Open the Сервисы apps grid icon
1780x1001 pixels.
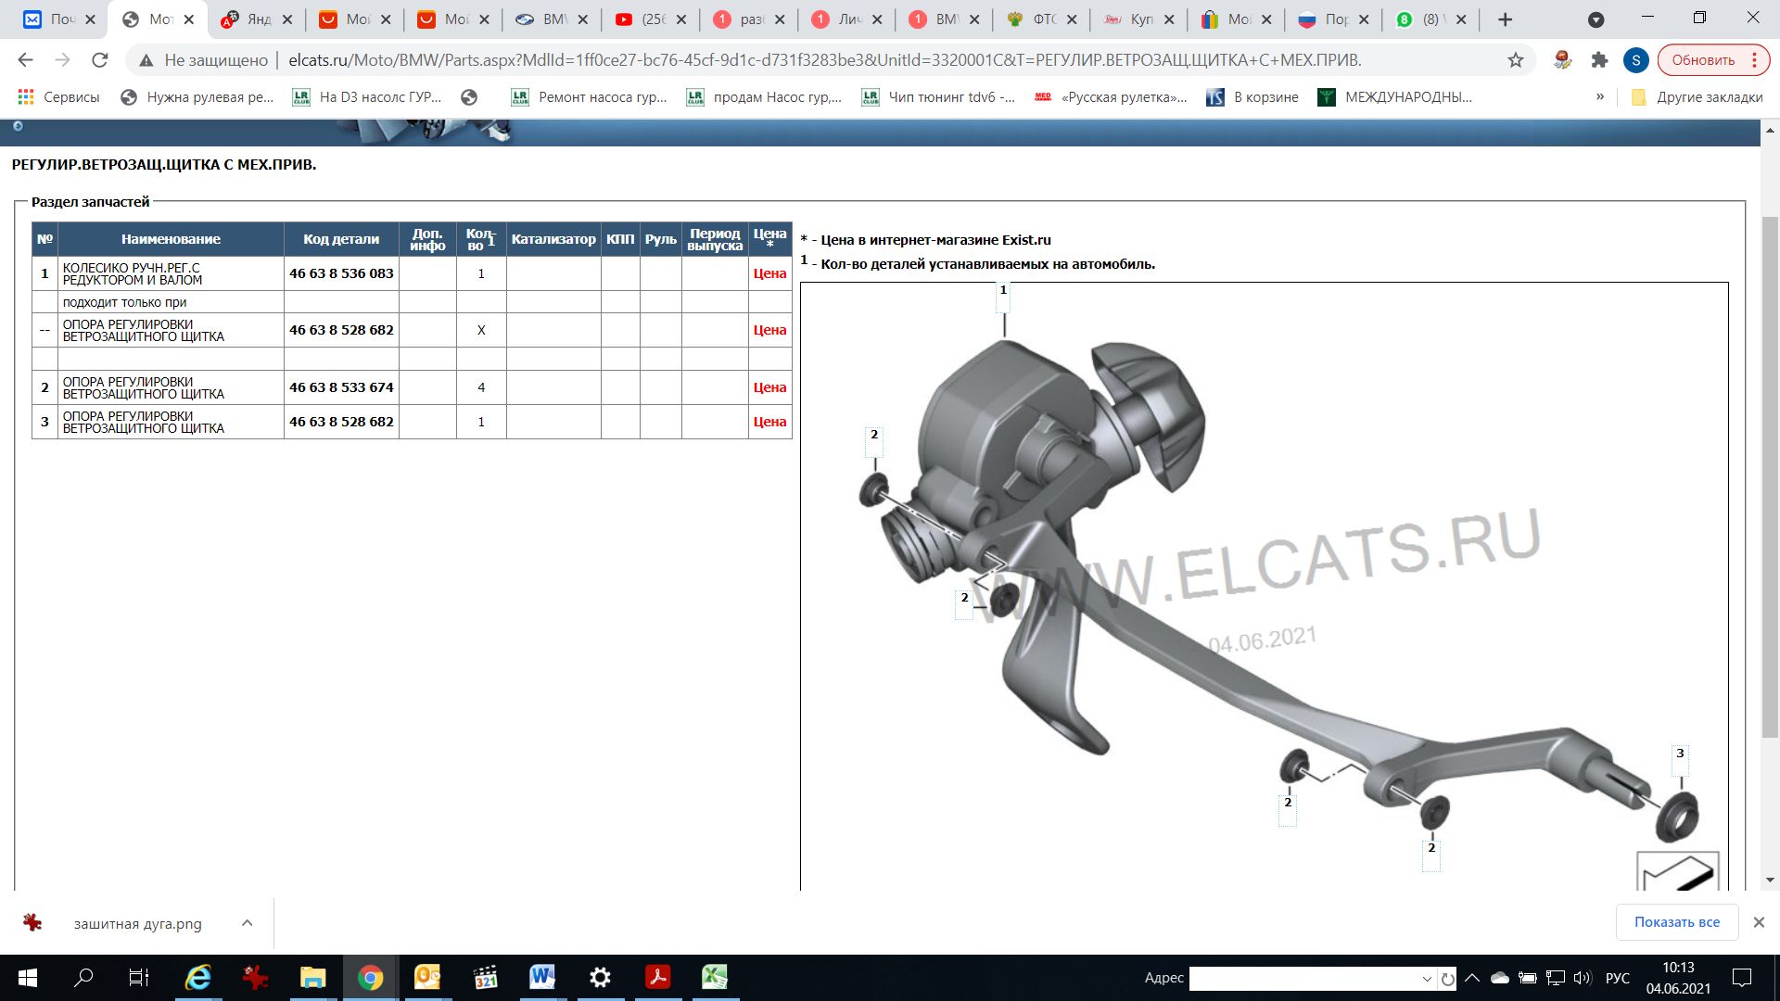(26, 96)
